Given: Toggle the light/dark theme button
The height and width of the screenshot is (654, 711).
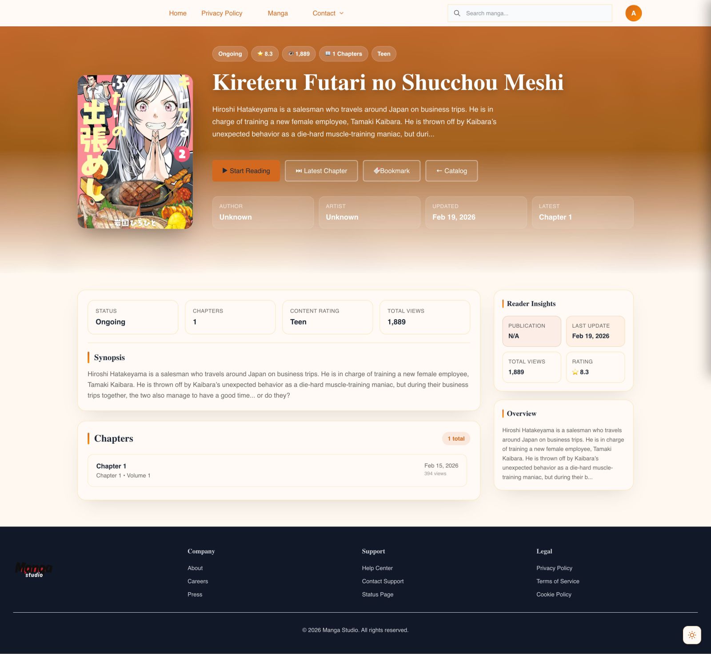Looking at the screenshot, I should tap(691, 635).
